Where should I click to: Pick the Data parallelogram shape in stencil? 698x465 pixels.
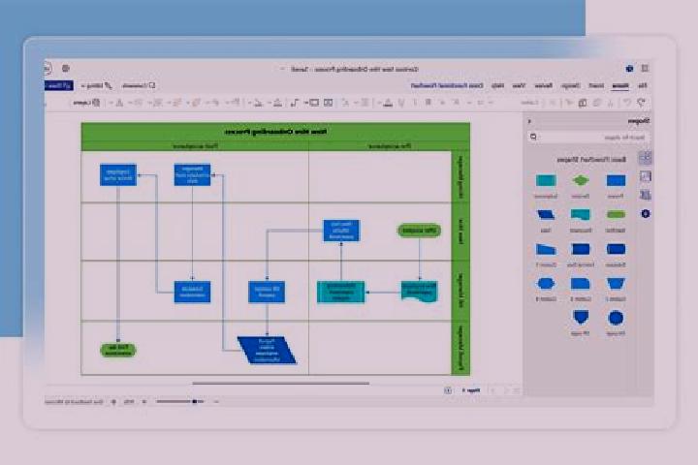(x=546, y=215)
